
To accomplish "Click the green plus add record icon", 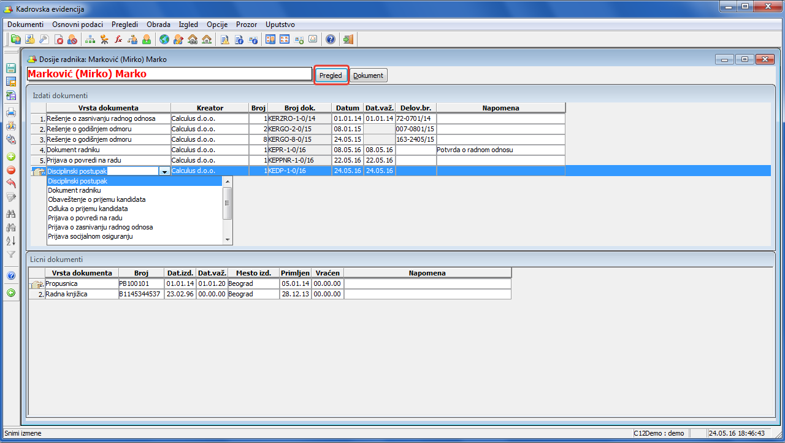I will [10, 156].
